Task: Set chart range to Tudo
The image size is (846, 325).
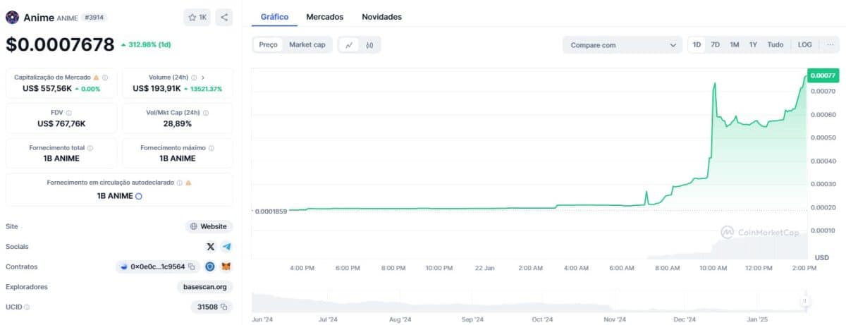Action: (775, 45)
